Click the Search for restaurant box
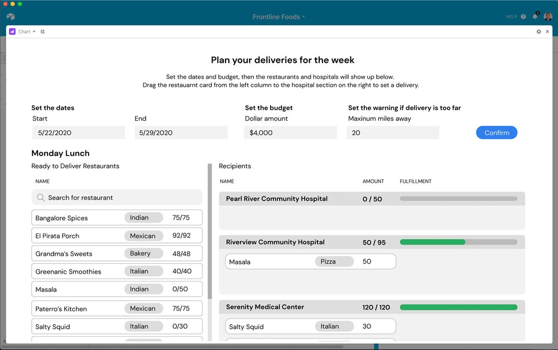The height and width of the screenshot is (350, 558). pyautogui.click(x=117, y=197)
